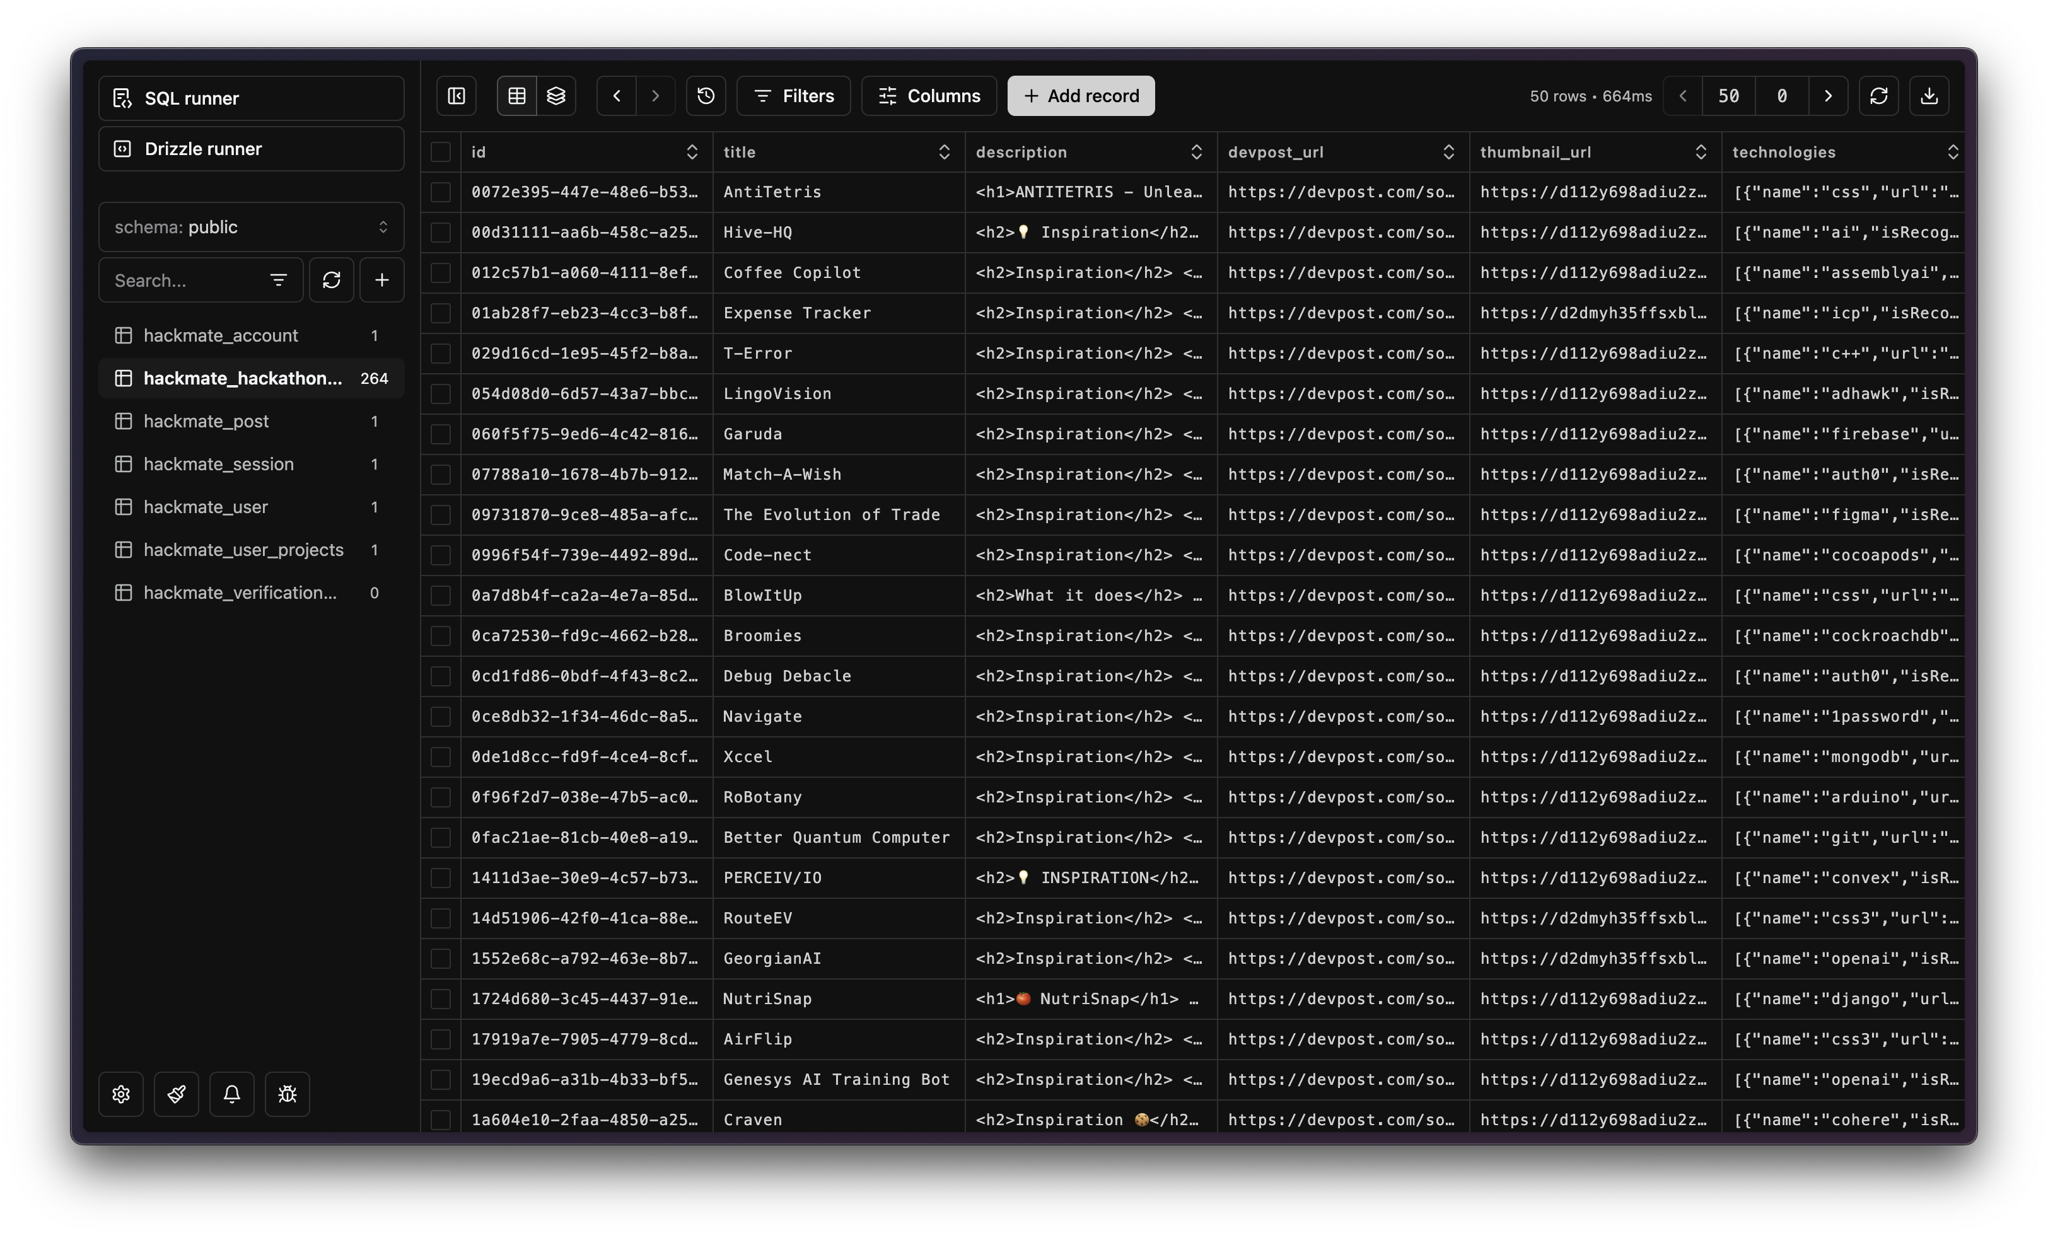
Task: Open settings gear in sidebar footer
Action: [121, 1094]
